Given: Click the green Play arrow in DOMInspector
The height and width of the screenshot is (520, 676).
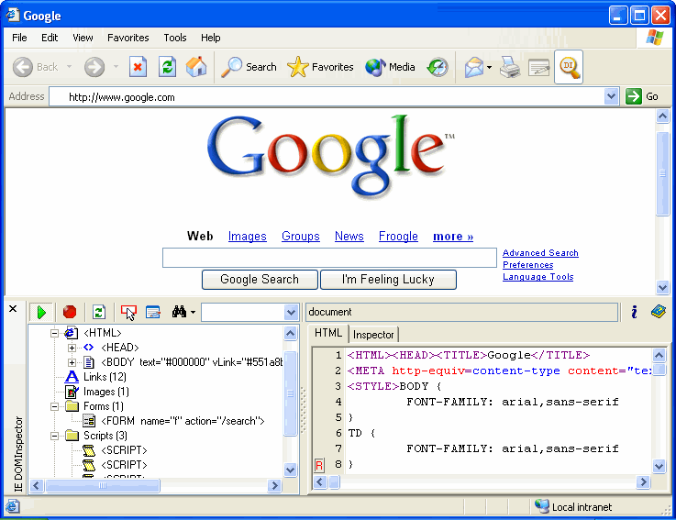Looking at the screenshot, I should pyautogui.click(x=41, y=312).
